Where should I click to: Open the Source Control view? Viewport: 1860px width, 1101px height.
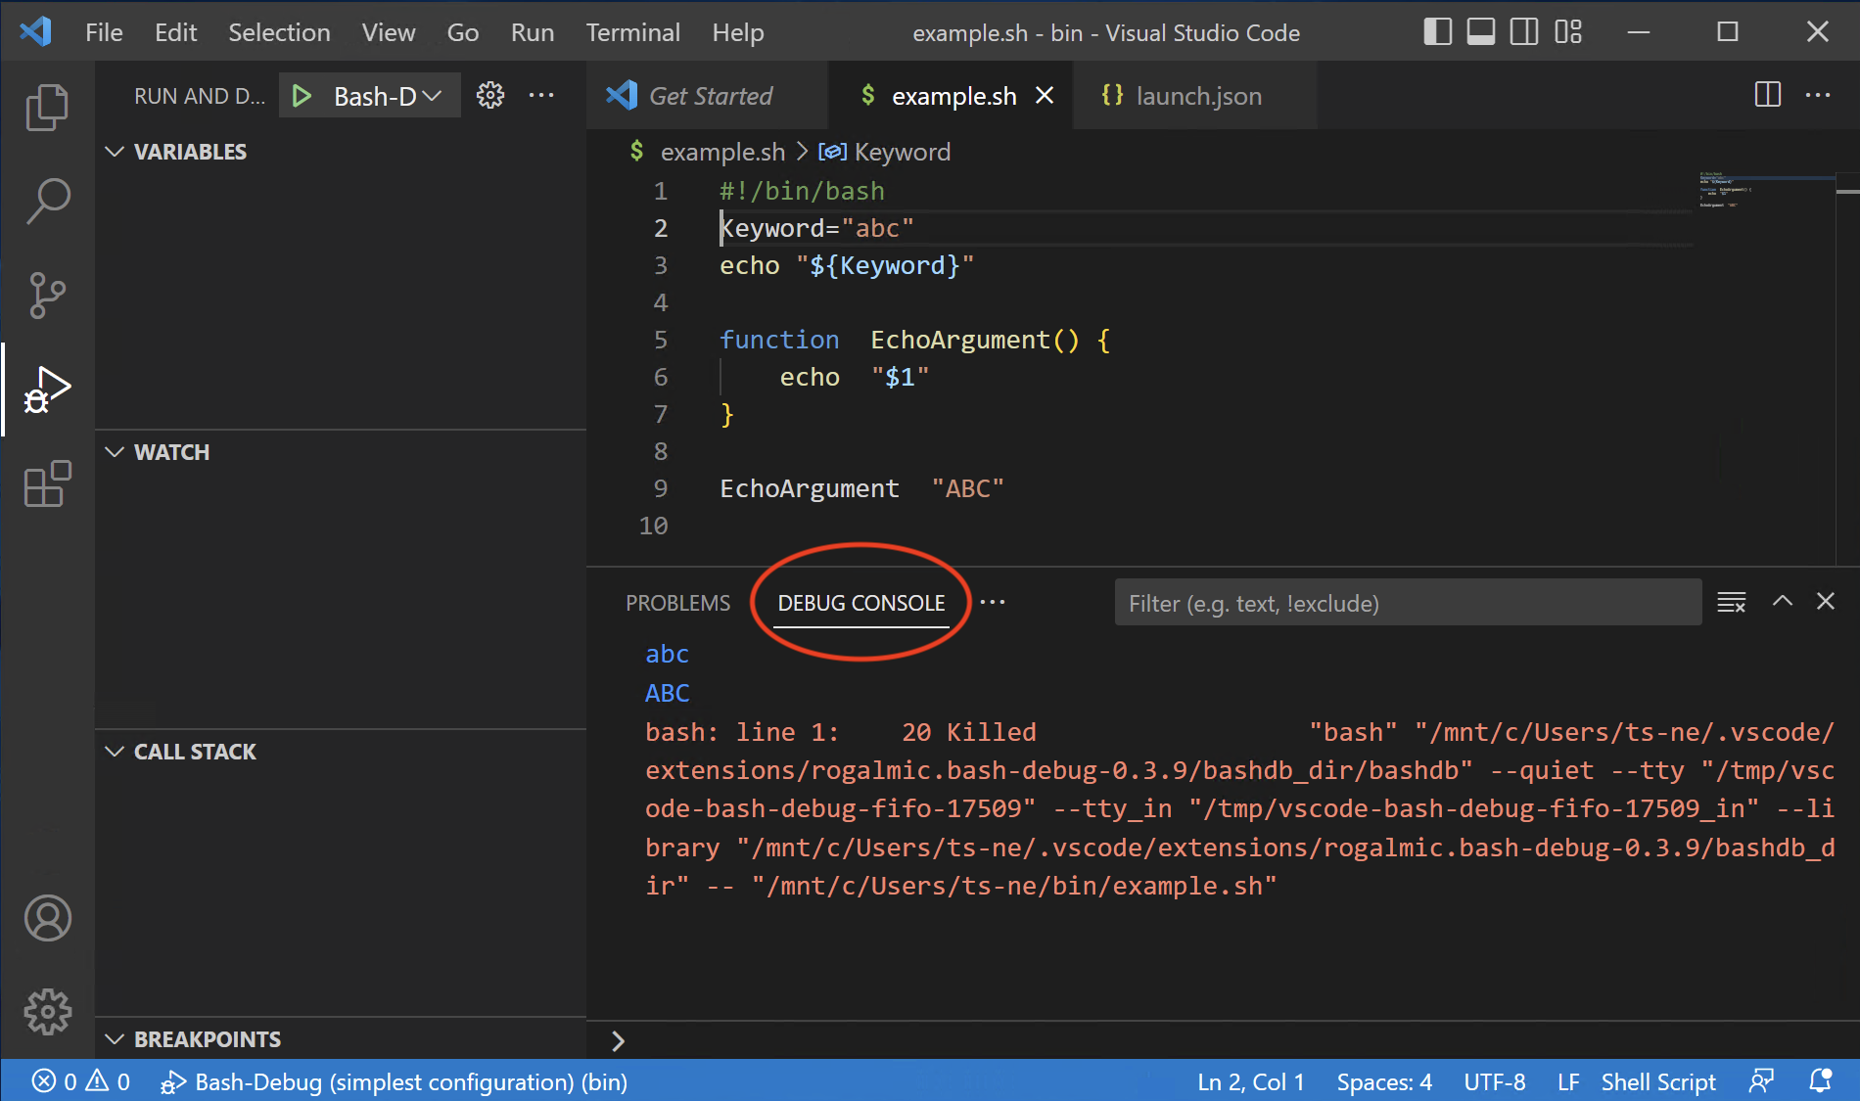(x=46, y=294)
